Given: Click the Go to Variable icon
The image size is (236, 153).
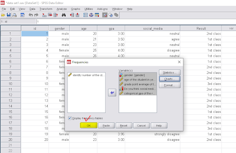Looking at the screenshot, I should 50,15.
